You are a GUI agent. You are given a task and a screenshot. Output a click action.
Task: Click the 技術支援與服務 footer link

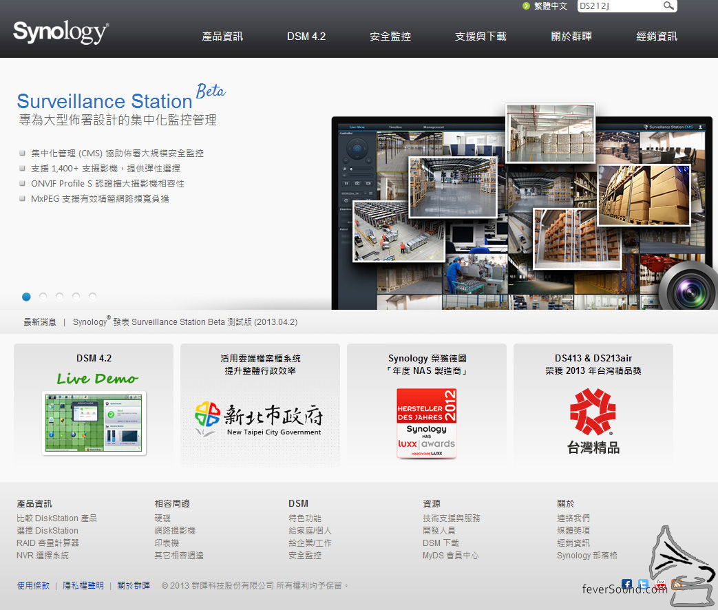[x=452, y=518]
